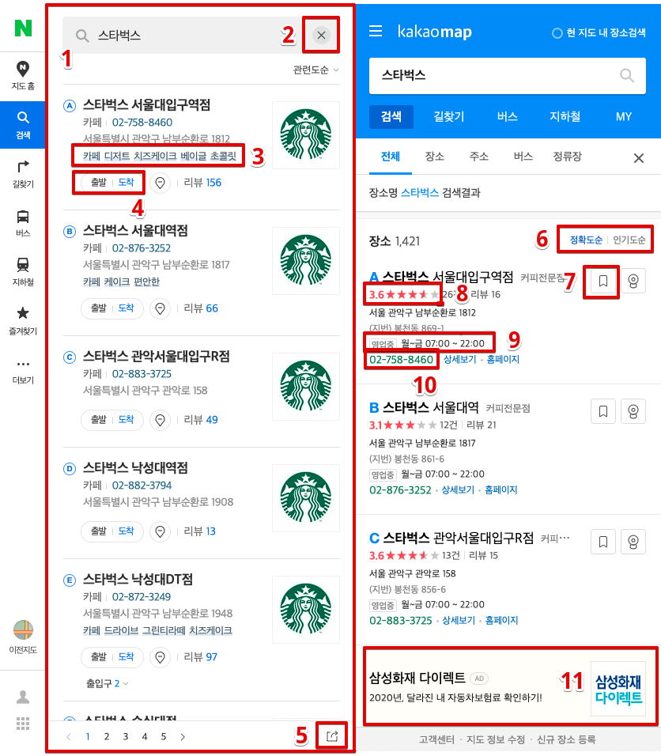Image resolution: width=661 pixels, height=756 pixels.
Task: Open Starbucks thumbnail for 관악서울대입구R점
Action: click(306, 387)
